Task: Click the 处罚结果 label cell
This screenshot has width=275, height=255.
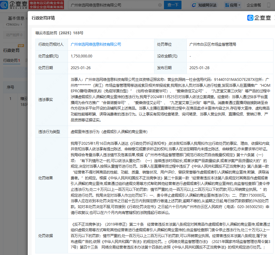Action: (52, 178)
